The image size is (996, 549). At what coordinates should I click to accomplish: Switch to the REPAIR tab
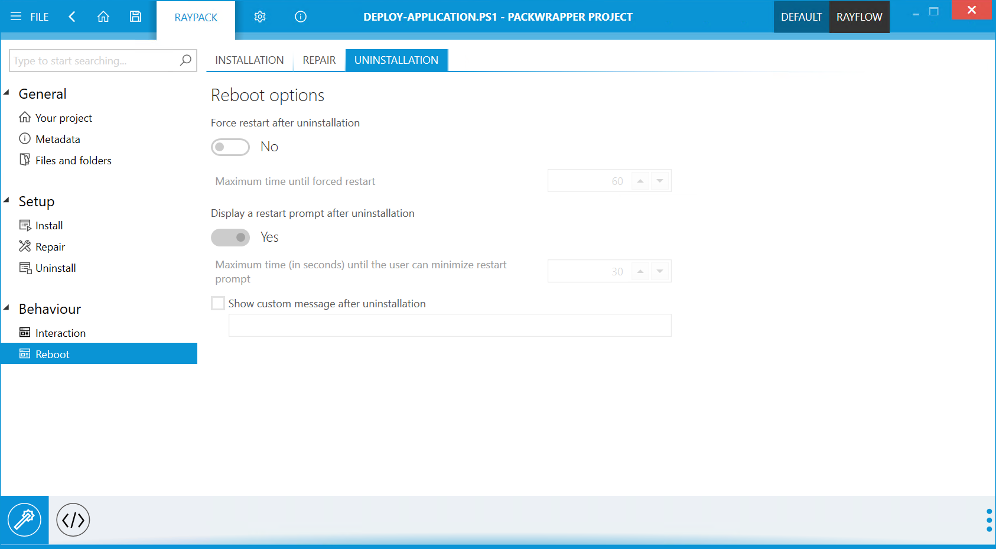(319, 60)
